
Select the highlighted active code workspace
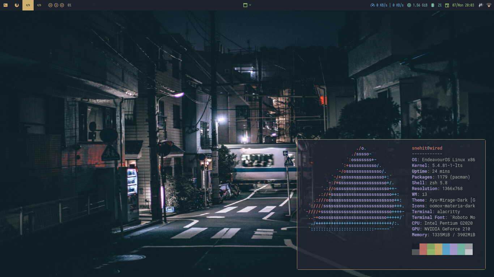pos(28,5)
